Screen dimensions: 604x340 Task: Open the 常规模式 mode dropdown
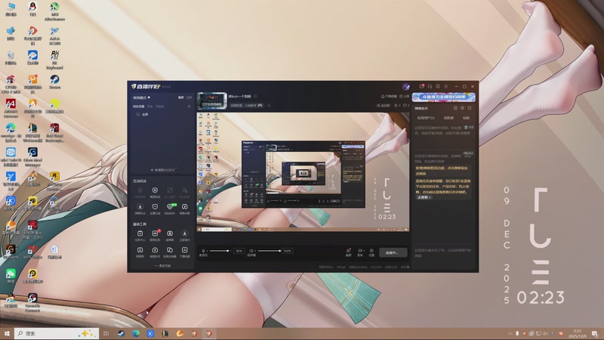tap(142, 97)
